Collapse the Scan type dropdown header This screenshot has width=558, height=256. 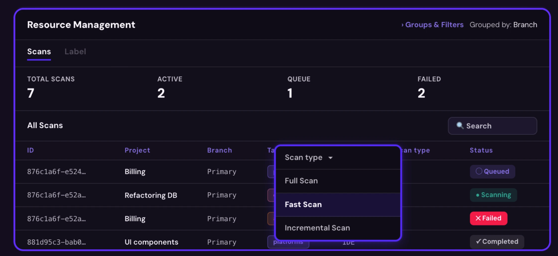pyautogui.click(x=338, y=157)
